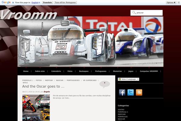The height and width of the screenshot is (121, 181).
Task: Click the INDYCAR post tag
Action: click(49, 80)
